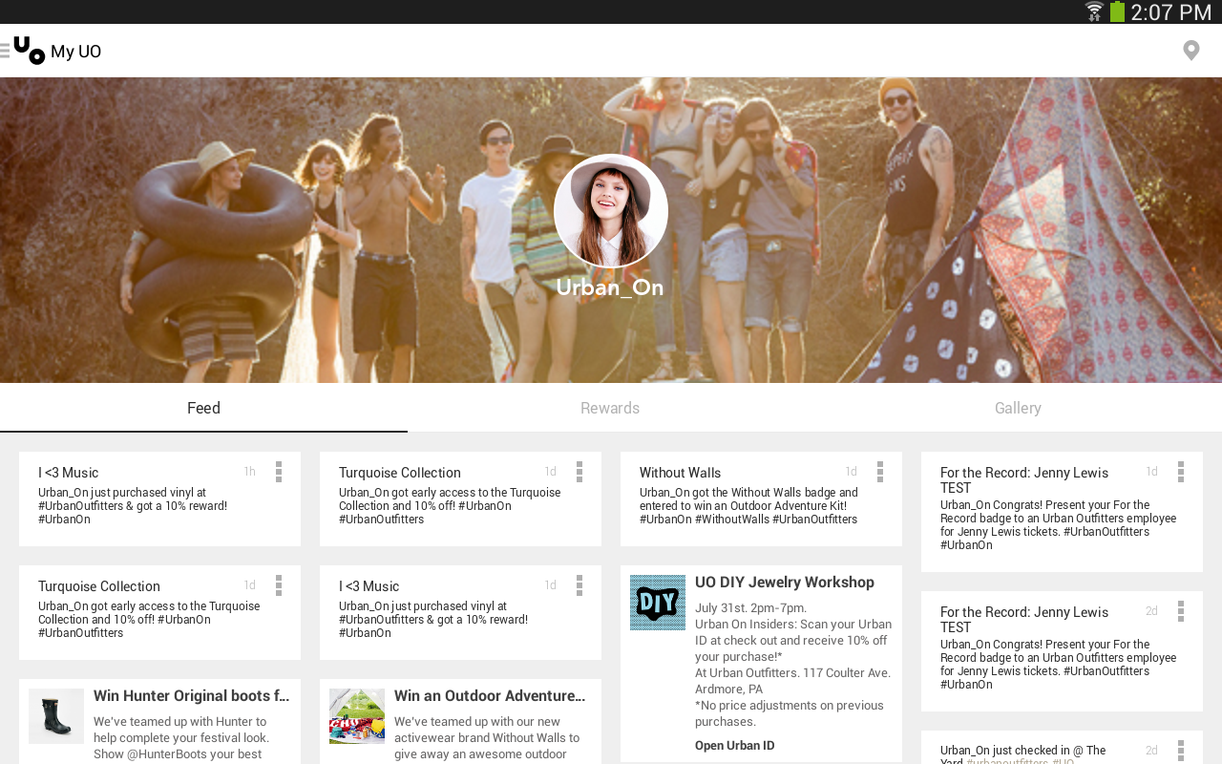Image resolution: width=1222 pixels, height=764 pixels.
Task: Open the store location pin
Action: 1190,51
